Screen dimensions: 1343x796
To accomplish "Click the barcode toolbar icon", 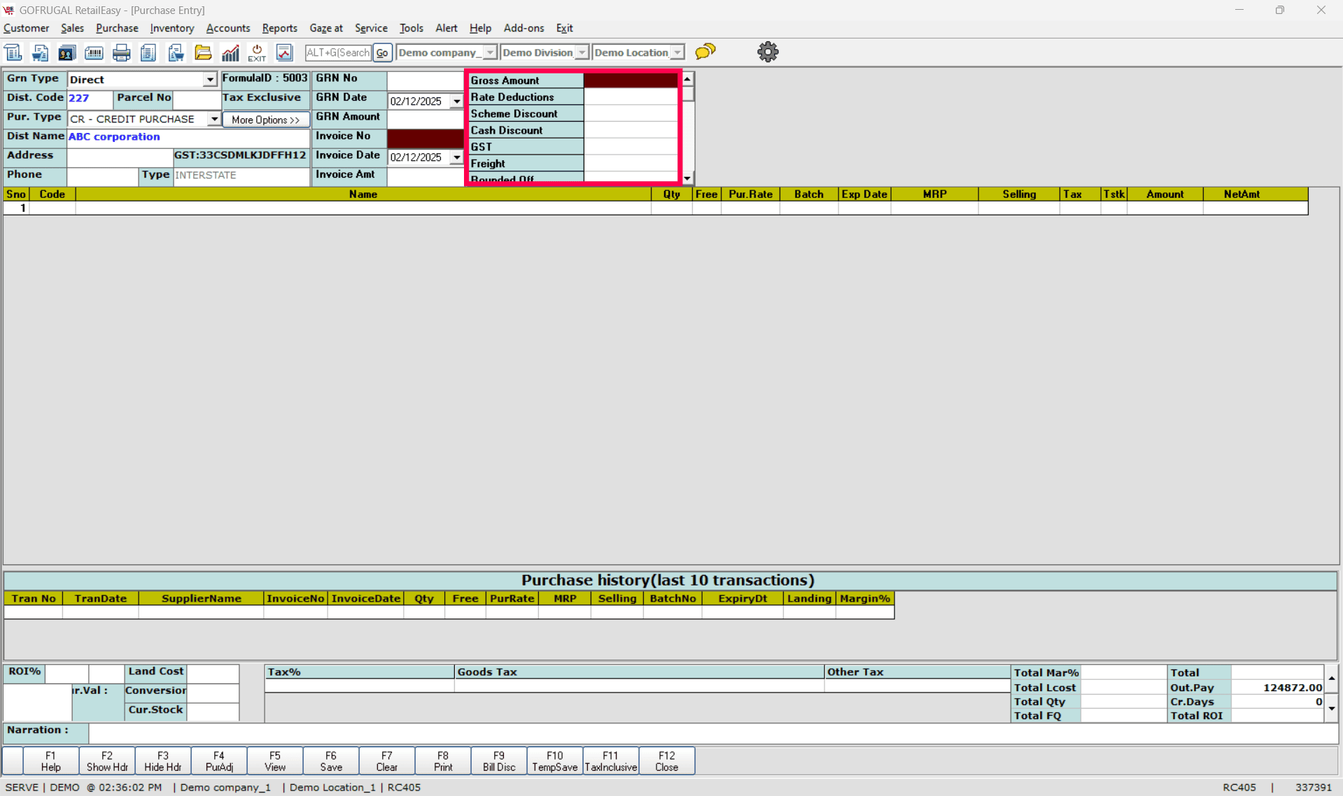I will click(x=94, y=52).
